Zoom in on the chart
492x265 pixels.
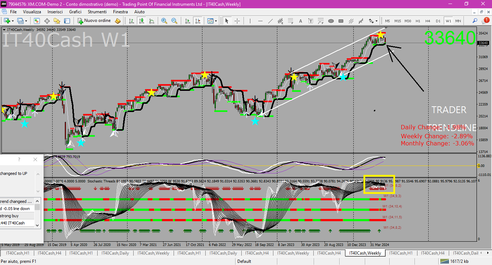click(164, 21)
